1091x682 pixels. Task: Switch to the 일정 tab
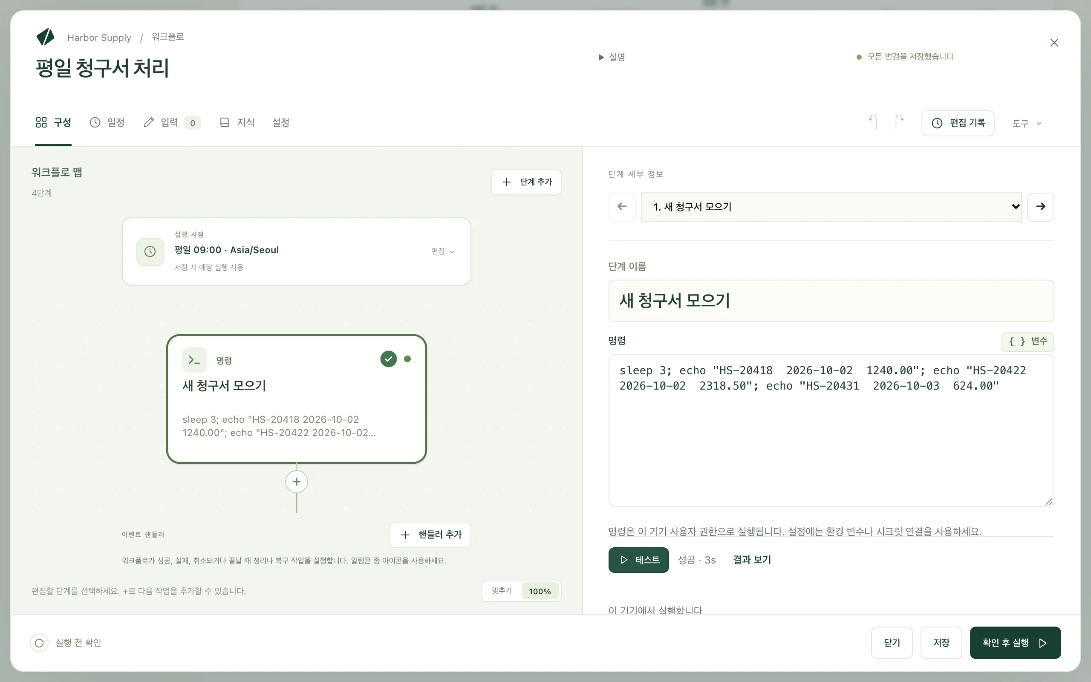(x=107, y=122)
